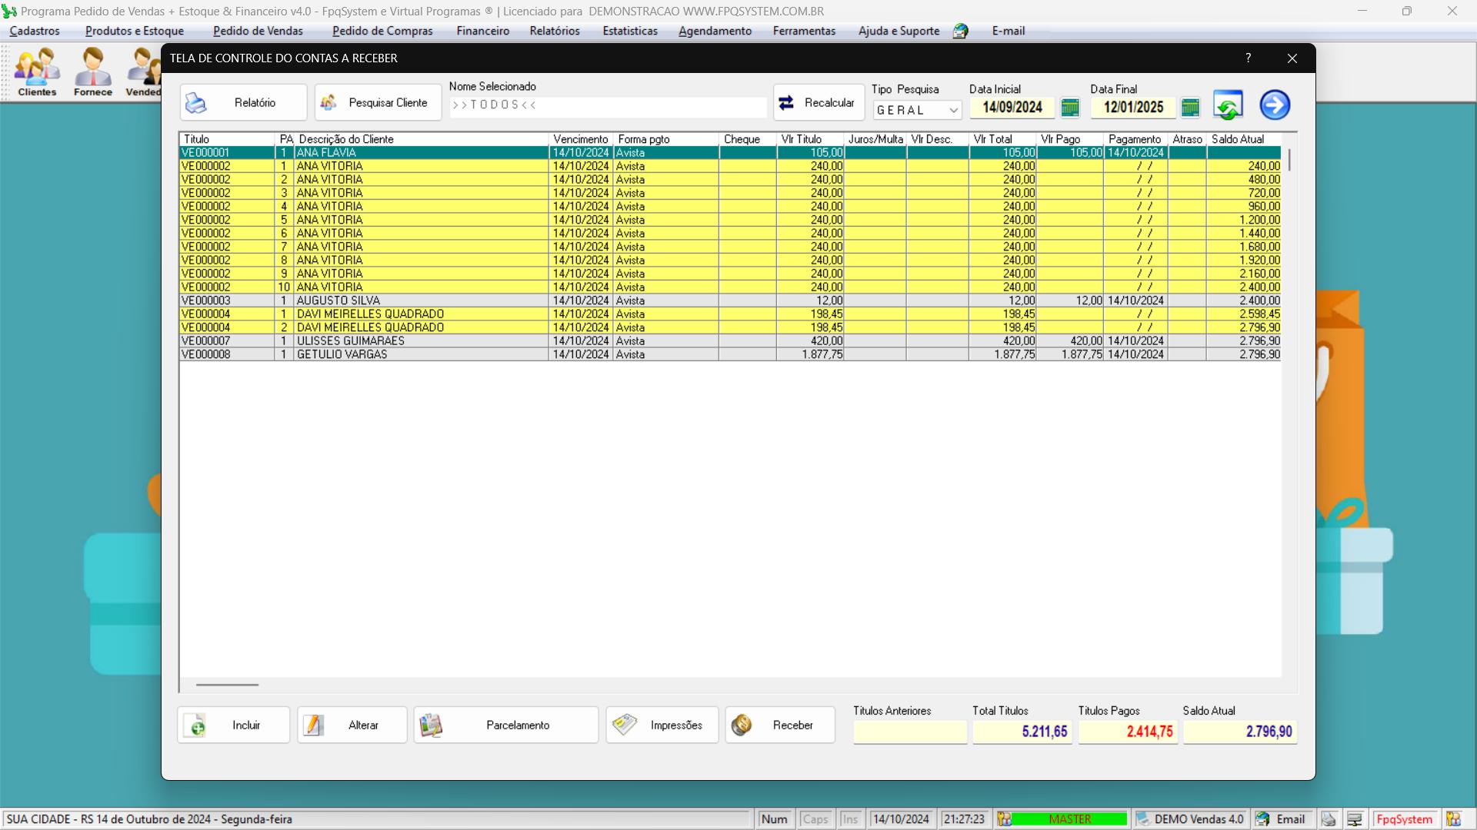This screenshot has width=1477, height=830.
Task: Click the Alterar button
Action: [352, 725]
